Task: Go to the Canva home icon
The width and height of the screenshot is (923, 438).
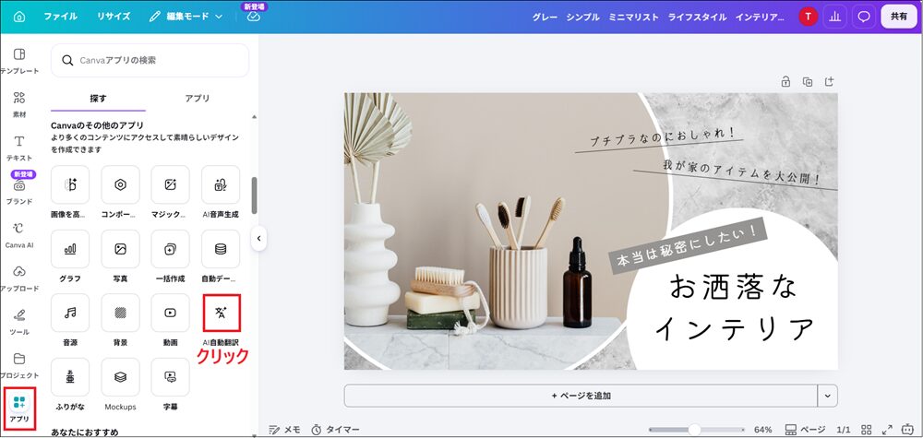Action: coord(18,17)
